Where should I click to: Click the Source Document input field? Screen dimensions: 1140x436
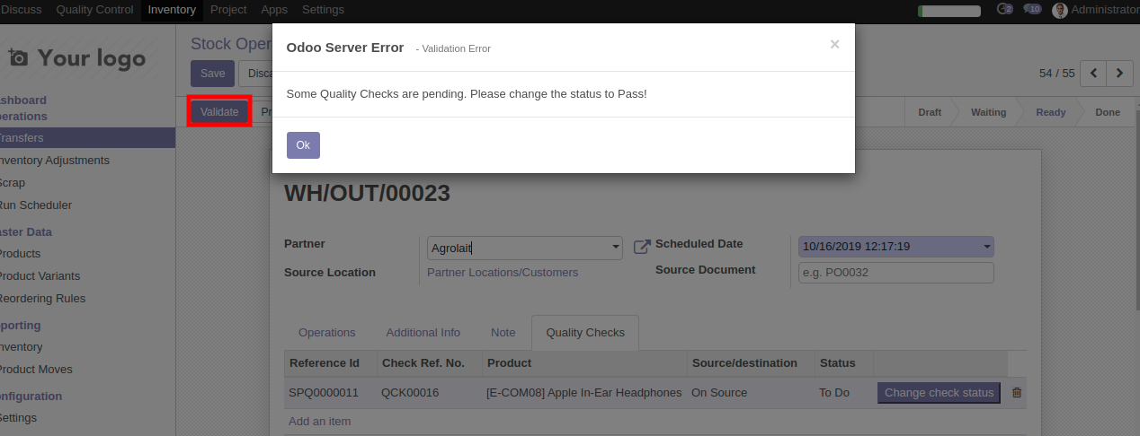click(x=895, y=273)
